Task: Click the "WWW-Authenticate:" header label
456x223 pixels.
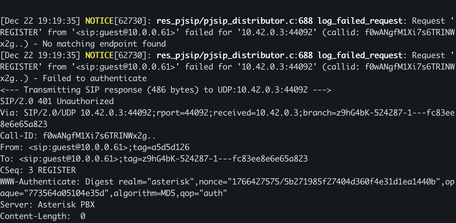Action: 40,182
